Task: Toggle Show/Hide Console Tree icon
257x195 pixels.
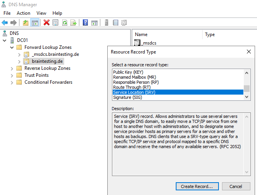Action: point(35,23)
